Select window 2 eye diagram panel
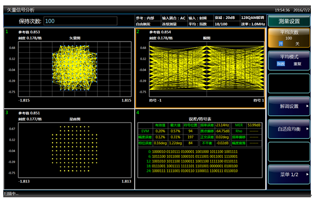Screen dimensions: 312x200 pos(200,68)
